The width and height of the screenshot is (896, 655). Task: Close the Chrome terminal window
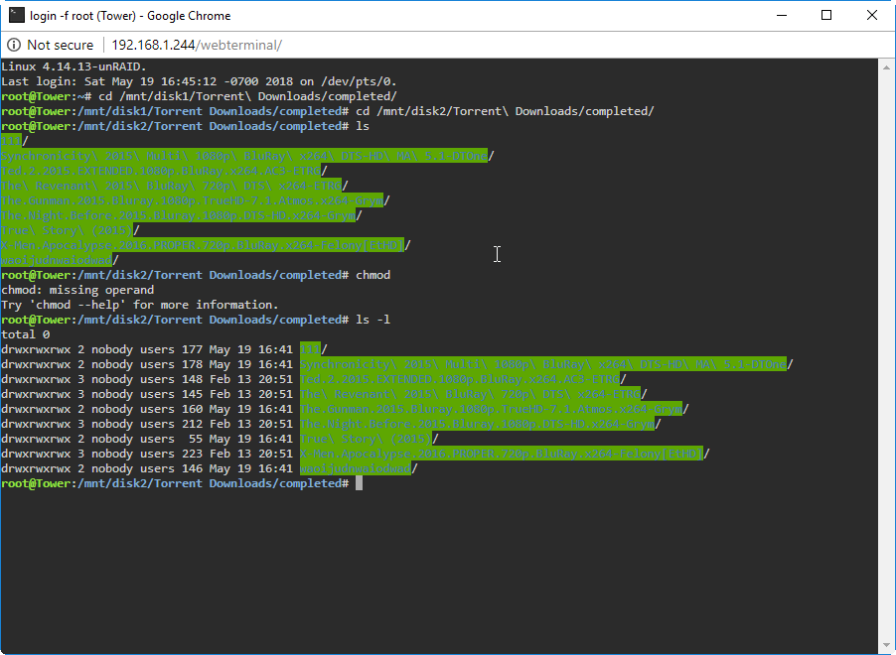[x=872, y=16]
